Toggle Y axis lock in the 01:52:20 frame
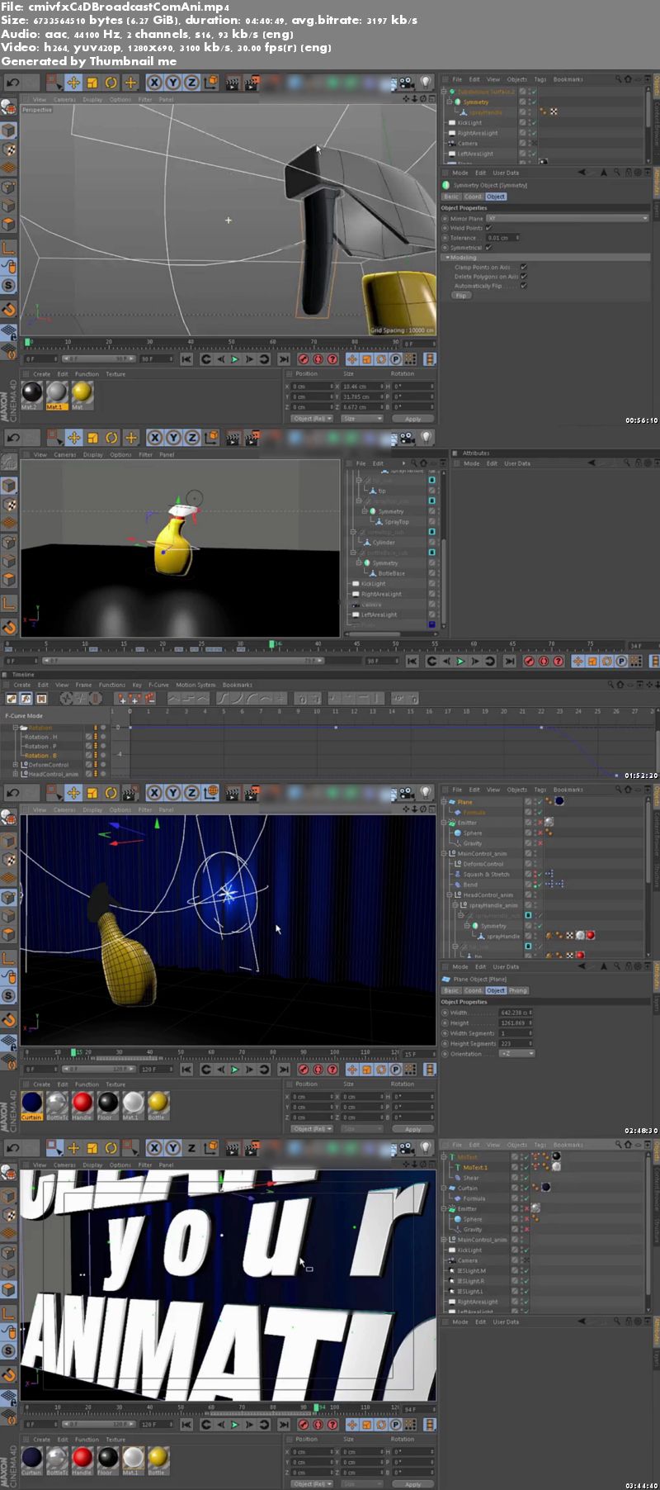 coord(173,438)
